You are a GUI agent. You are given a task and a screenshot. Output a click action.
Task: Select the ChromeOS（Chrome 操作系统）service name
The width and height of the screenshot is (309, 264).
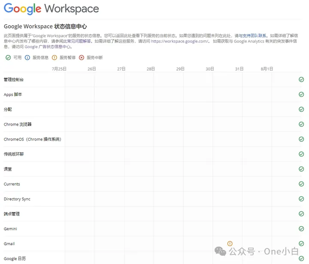(x=33, y=139)
